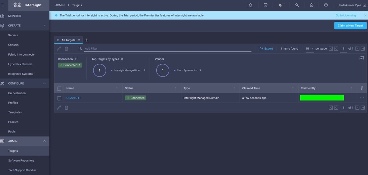Open ORA21C-FI row ellipsis actions menu

362,98
